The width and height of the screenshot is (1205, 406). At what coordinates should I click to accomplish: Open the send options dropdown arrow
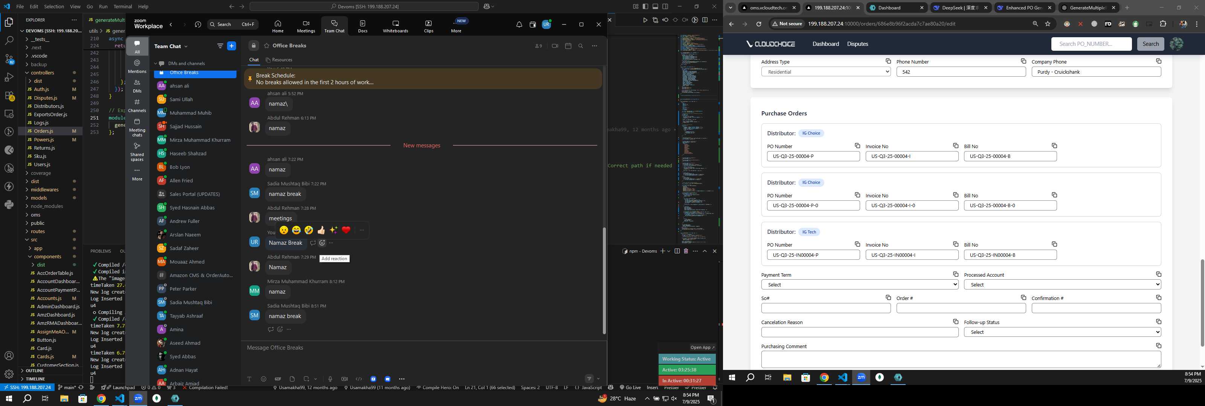tap(598, 379)
